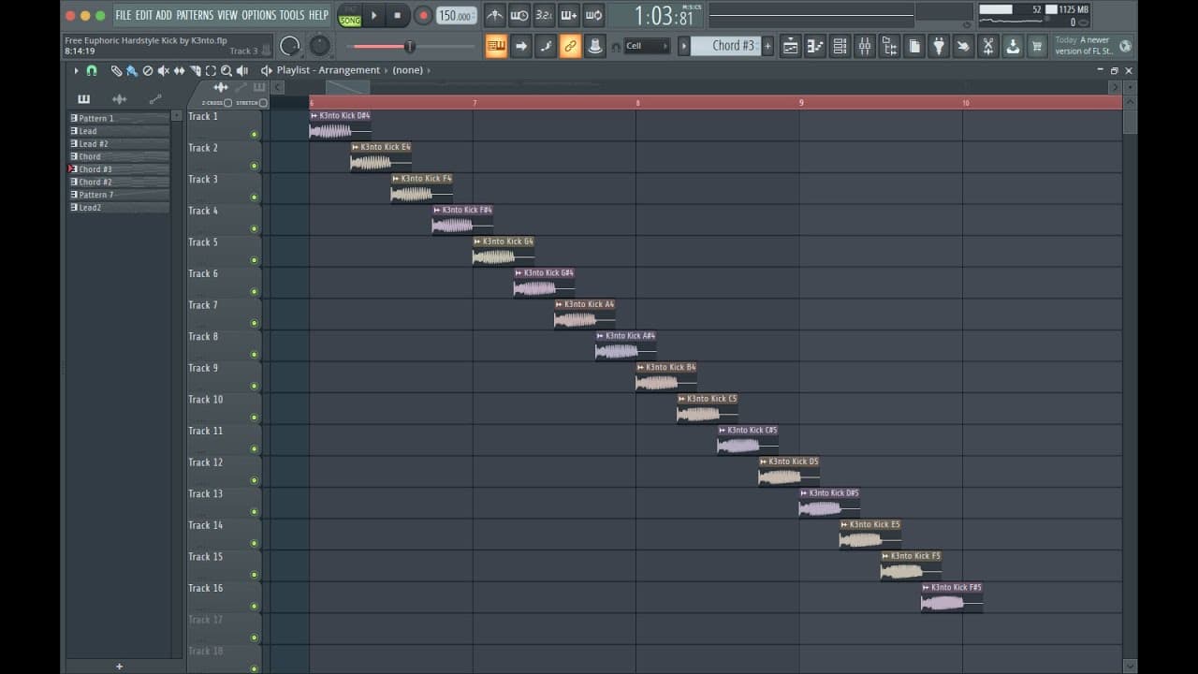The height and width of the screenshot is (674, 1198).
Task: Click the Stop button
Action: click(x=398, y=15)
